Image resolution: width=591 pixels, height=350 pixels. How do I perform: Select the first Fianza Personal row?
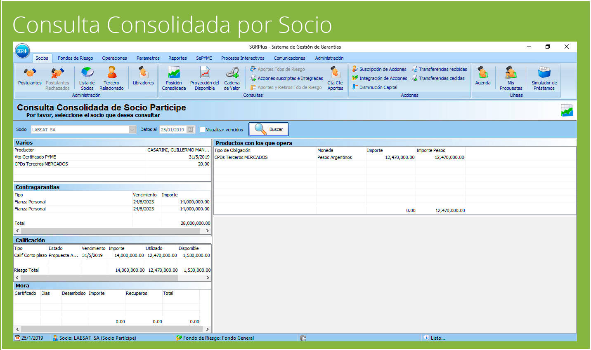[x=72, y=202]
